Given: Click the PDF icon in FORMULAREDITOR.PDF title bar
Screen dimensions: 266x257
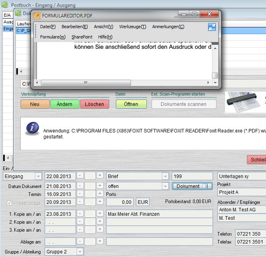Looking at the screenshot, I should pos(37,16).
